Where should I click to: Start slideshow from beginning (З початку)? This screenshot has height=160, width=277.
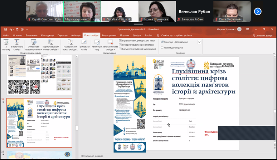pyautogui.click(x=6, y=44)
